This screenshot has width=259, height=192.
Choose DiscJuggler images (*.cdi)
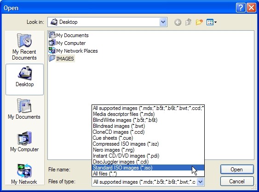tap(148, 162)
